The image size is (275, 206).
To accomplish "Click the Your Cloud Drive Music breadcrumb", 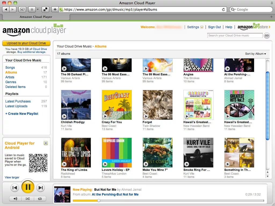I will (74, 46).
